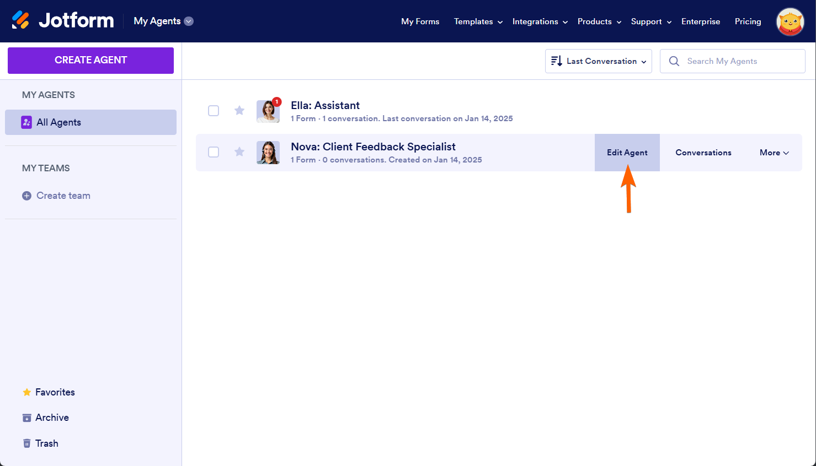Click the All Agents icon in sidebar

tap(26, 122)
